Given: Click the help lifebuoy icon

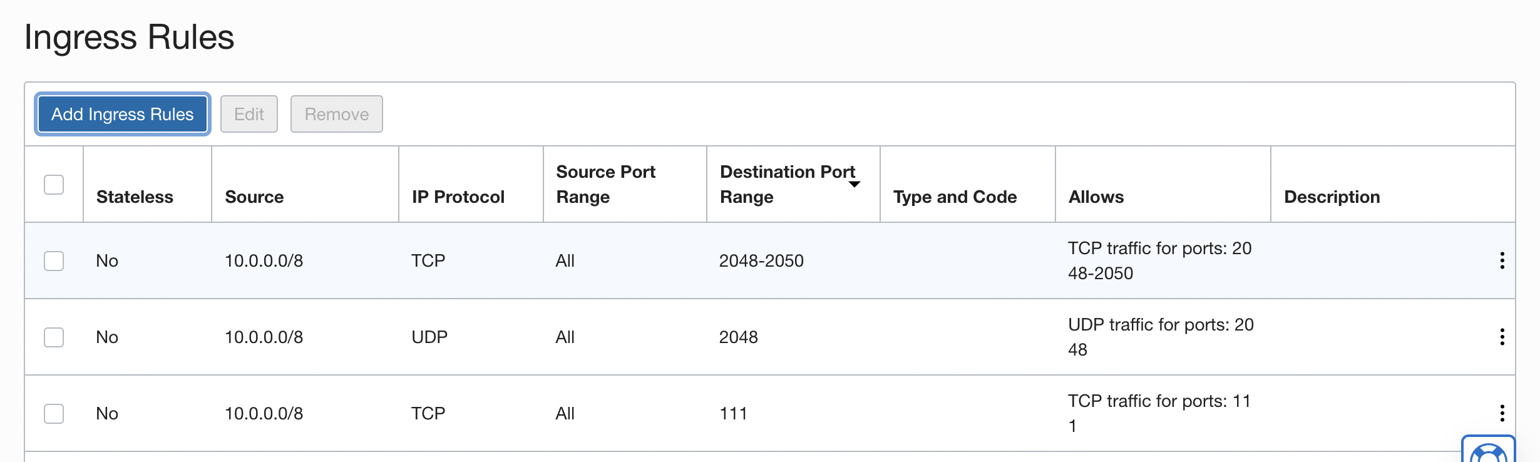Looking at the screenshot, I should pos(1488,452).
